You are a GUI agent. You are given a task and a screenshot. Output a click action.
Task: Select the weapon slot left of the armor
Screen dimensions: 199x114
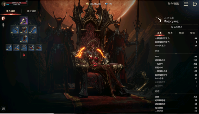click(x=15, y=30)
